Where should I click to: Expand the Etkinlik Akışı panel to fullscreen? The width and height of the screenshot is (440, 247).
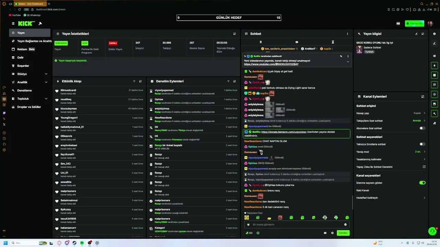point(140,81)
